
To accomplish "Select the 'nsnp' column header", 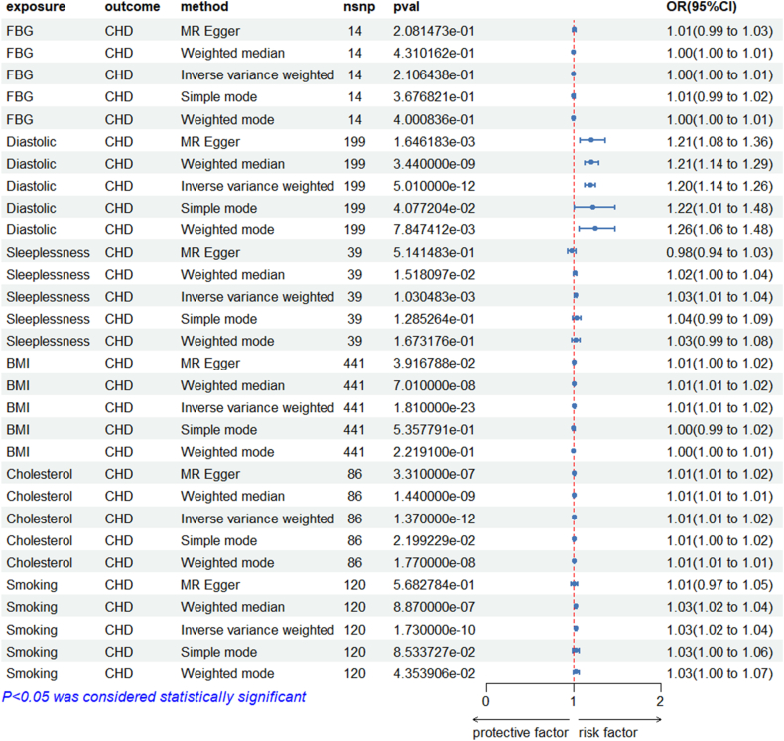I will pos(359,7).
